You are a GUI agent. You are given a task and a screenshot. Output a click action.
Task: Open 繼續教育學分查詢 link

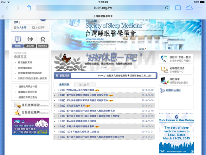(x=28, y=97)
